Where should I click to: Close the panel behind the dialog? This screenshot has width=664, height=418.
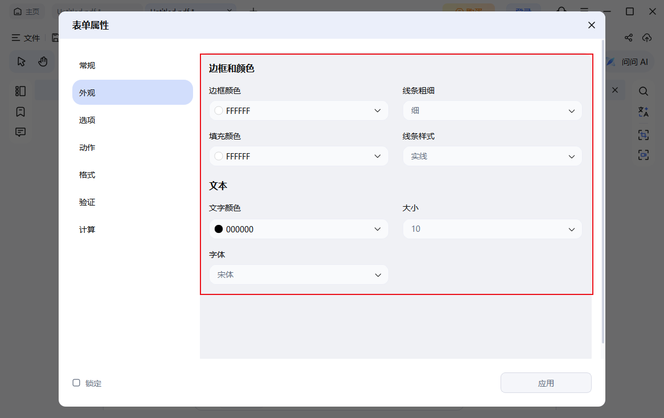coord(615,90)
